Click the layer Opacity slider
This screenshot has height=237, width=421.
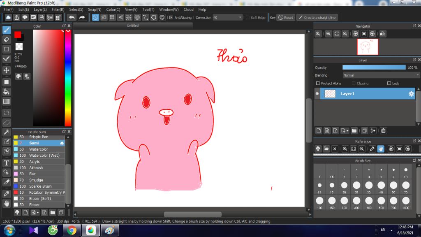point(374,67)
